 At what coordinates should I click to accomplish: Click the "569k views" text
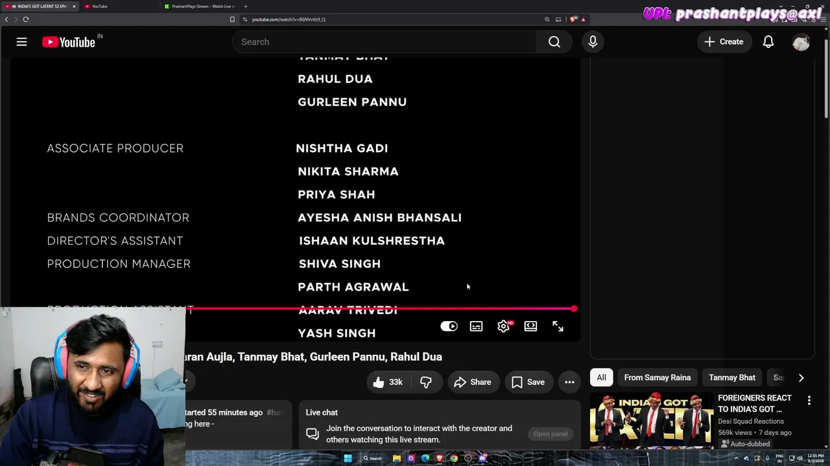click(x=735, y=432)
